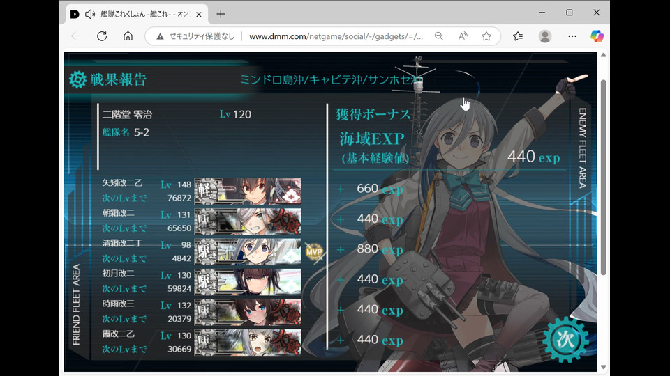The image size is (670, 376).
Task: Click the security warning triangle icon
Action: pyautogui.click(x=161, y=37)
